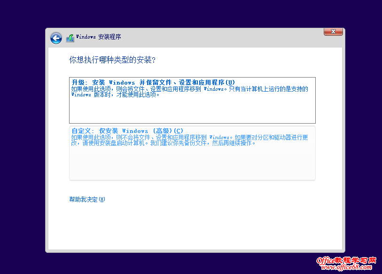382x274 pixels.
Task: Open the 帮助我决定(H) help link
Action: (x=86, y=199)
